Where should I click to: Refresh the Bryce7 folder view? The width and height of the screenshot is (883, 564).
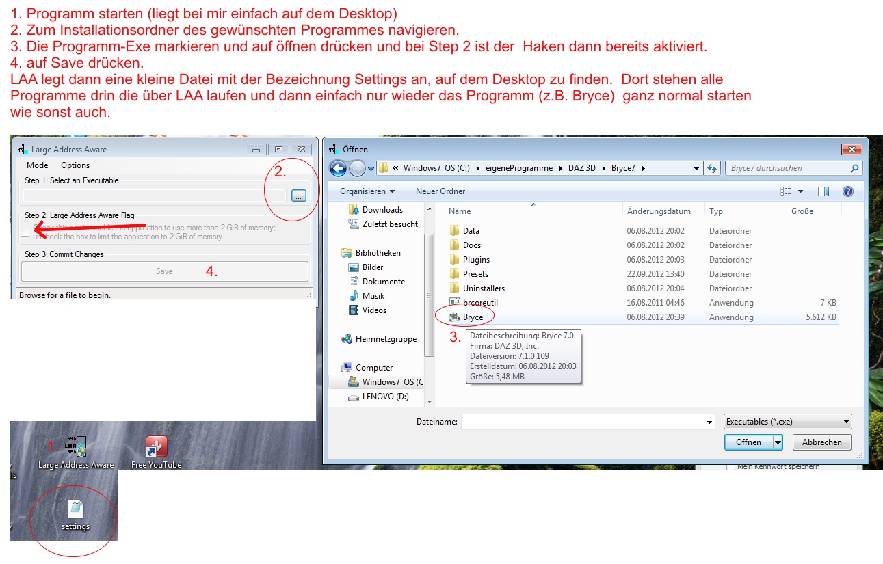tap(712, 168)
